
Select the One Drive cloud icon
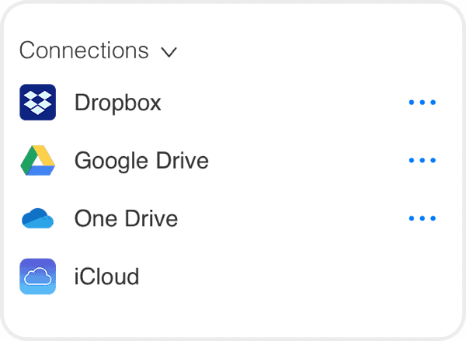point(38,218)
